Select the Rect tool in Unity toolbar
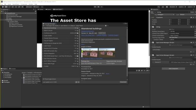Image resolution: width=196 pixels, height=110 pixels. (16, 7)
